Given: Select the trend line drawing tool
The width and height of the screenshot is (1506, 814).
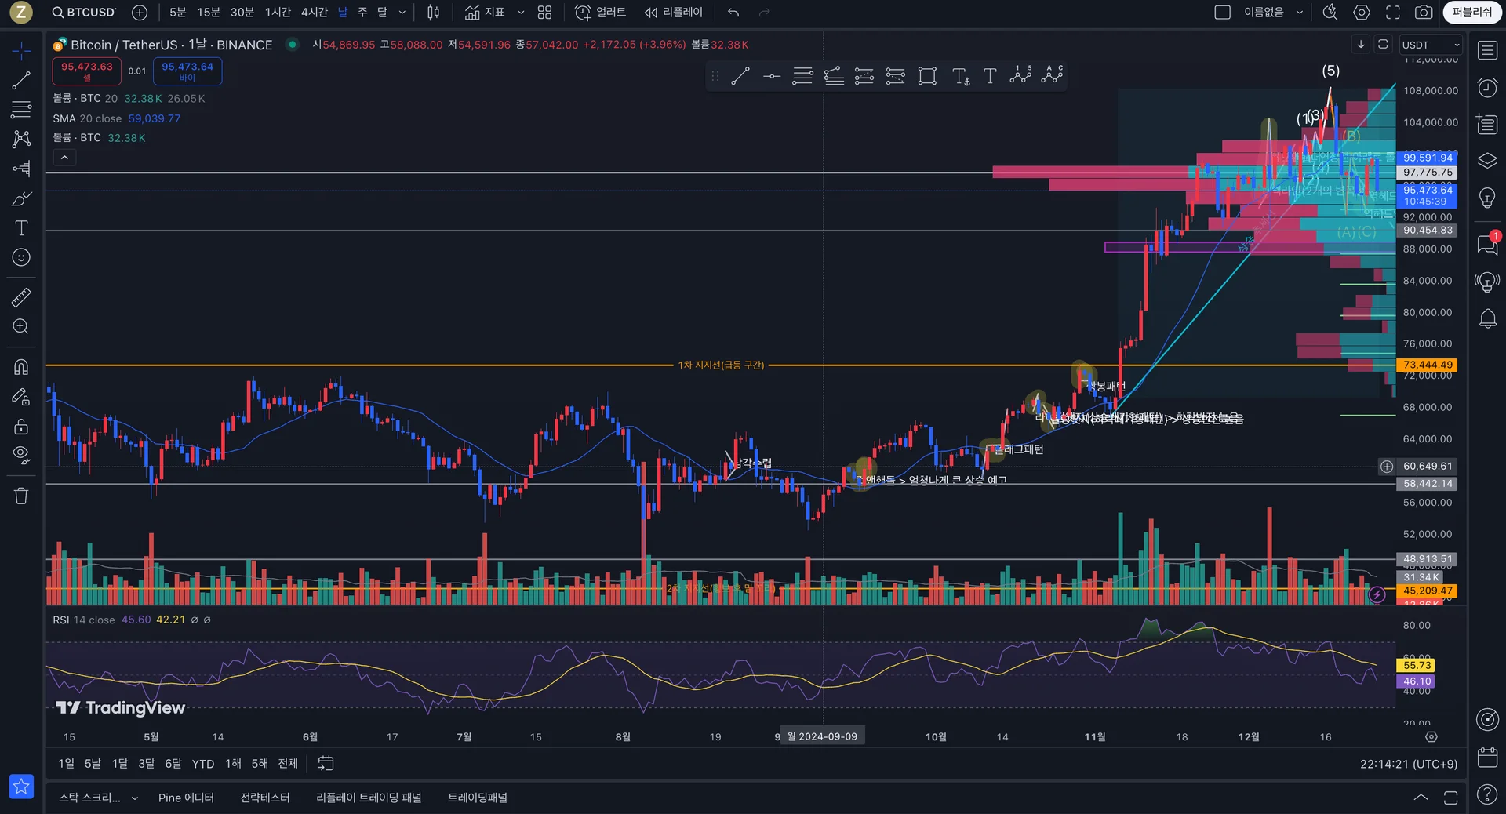Looking at the screenshot, I should click(21, 80).
